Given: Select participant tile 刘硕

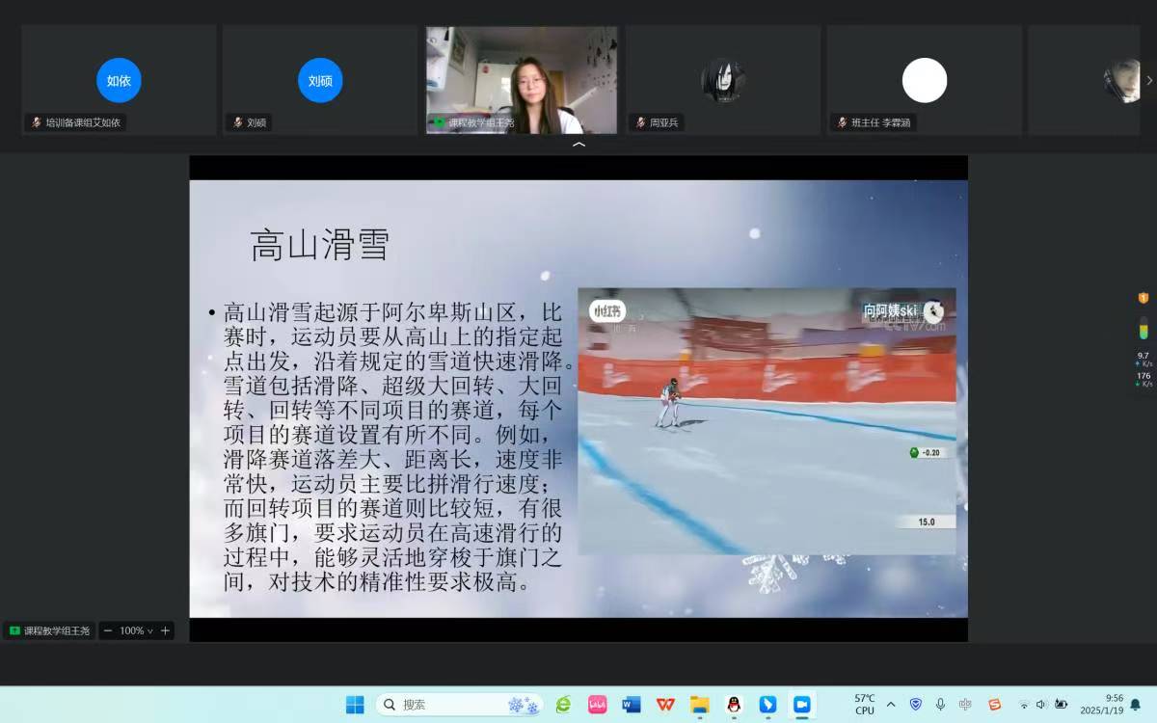Looking at the screenshot, I should (x=320, y=81).
